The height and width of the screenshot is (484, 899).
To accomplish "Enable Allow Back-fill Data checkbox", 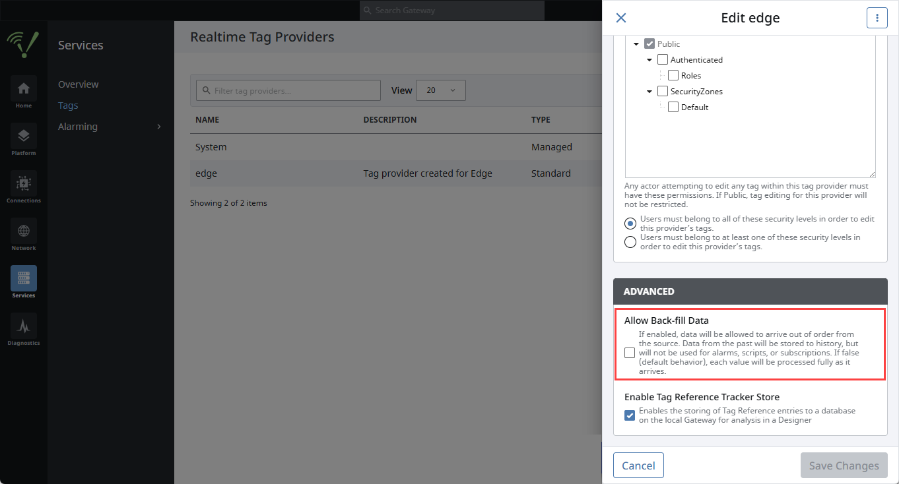I will (x=630, y=353).
